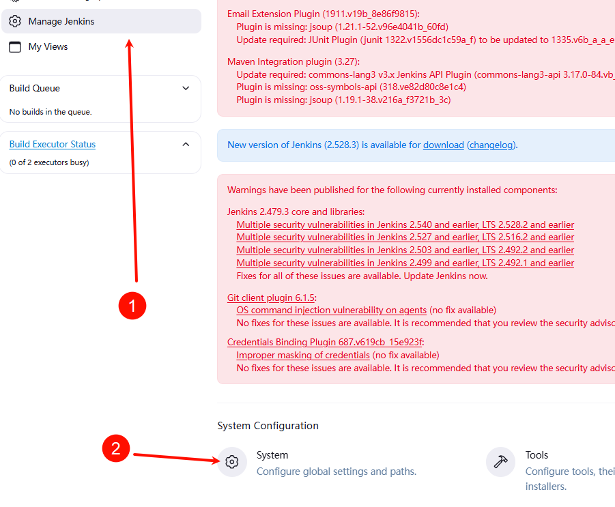The height and width of the screenshot is (507, 615).
Task: Open Credentials Binding Plugin link
Action: 325,343
